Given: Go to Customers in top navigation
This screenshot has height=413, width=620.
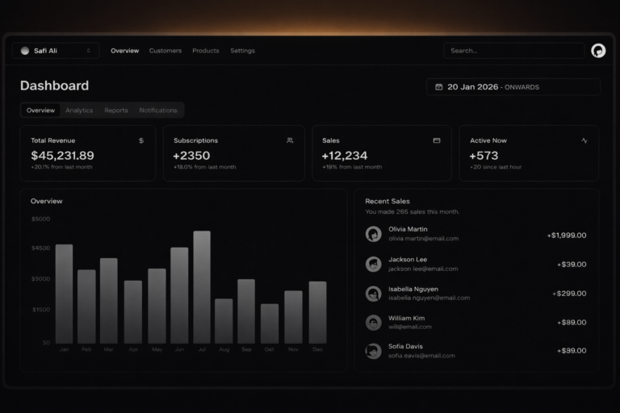Looking at the screenshot, I should (x=165, y=51).
